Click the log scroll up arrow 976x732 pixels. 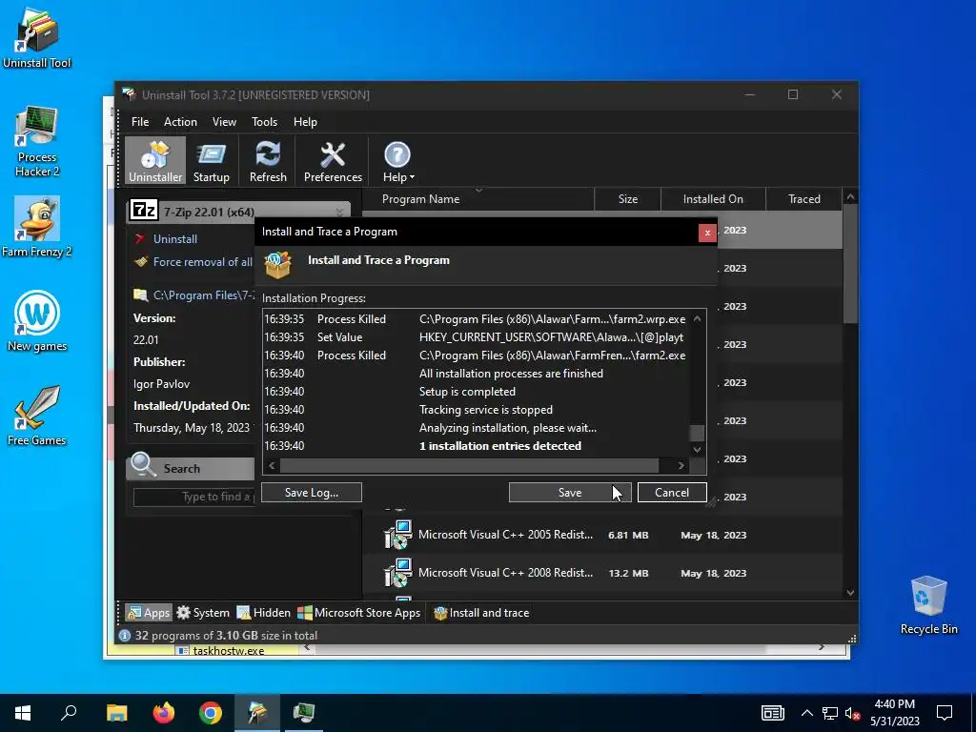697,318
